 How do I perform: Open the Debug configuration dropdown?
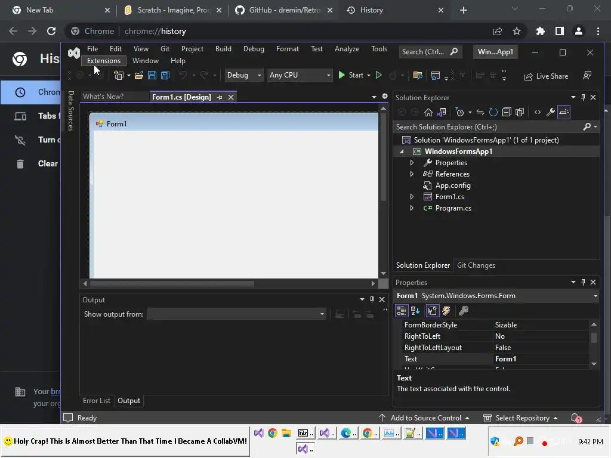point(243,75)
